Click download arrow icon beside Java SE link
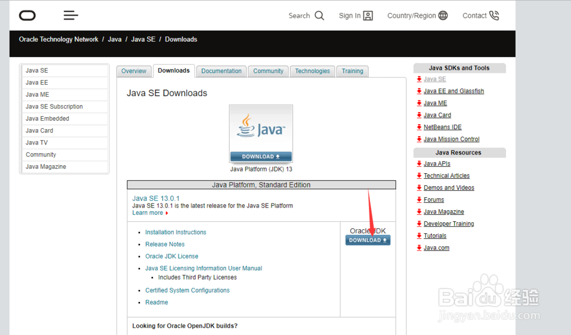Screen dimensions: 571x335 point(419,79)
